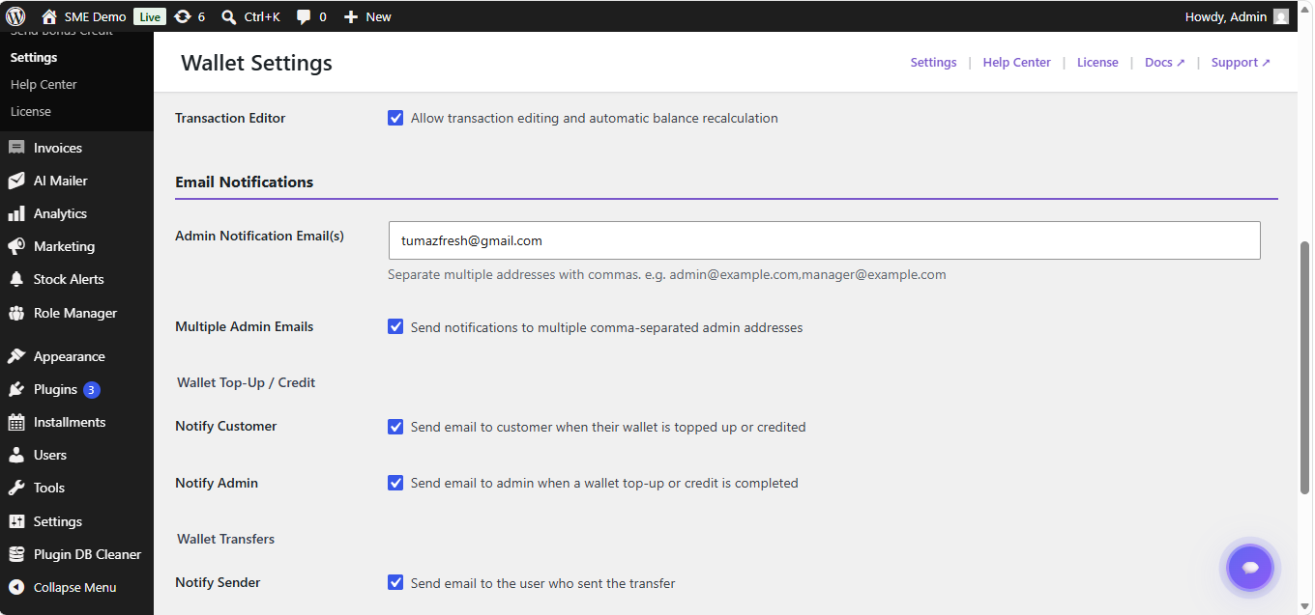Click the AI Mailer sidebar icon
Screen dimensions: 1315x615
click(x=16, y=181)
